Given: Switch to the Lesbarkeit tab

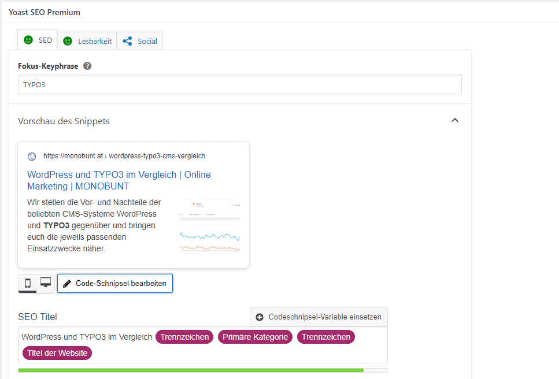Looking at the screenshot, I should pyautogui.click(x=87, y=42).
